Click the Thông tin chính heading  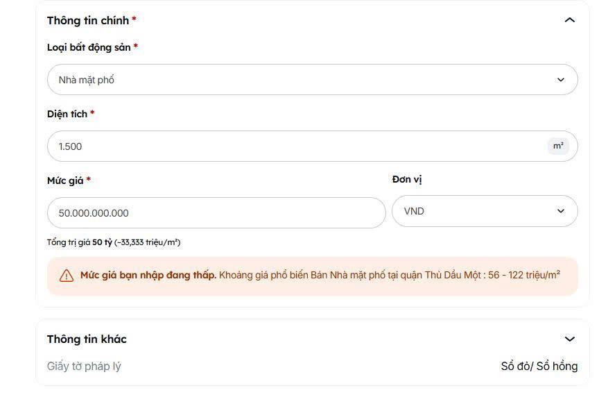pyautogui.click(x=88, y=20)
